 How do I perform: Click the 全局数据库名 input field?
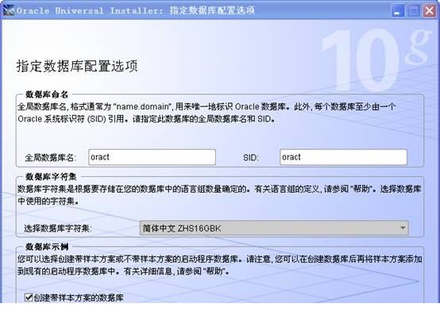tap(152, 157)
